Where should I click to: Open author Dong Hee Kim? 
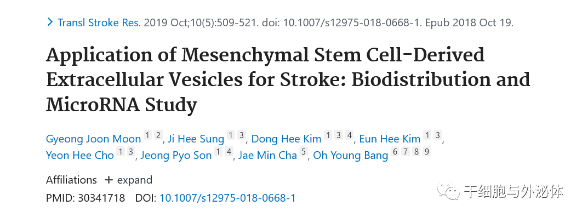[x=286, y=139]
